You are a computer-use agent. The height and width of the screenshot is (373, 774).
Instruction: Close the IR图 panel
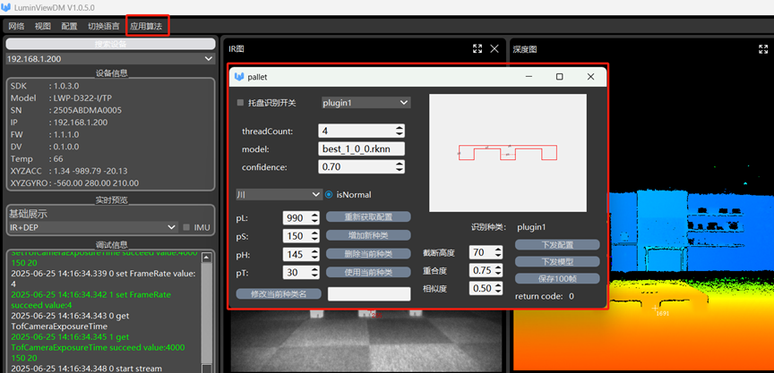[494, 48]
